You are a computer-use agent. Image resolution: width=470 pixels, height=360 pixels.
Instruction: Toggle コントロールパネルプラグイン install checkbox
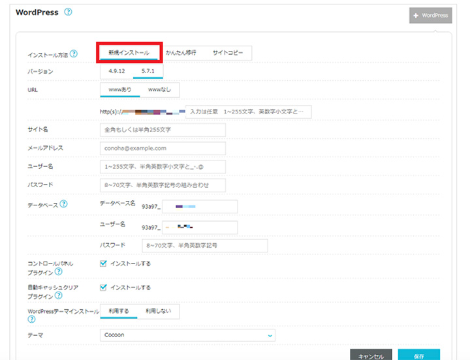(103, 263)
